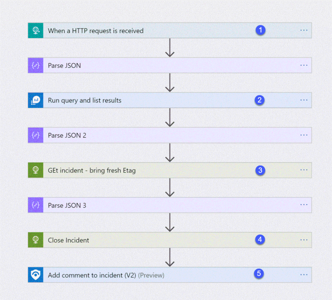Click the arrow between Parse JSON 3 and Close Incident

click(170, 222)
